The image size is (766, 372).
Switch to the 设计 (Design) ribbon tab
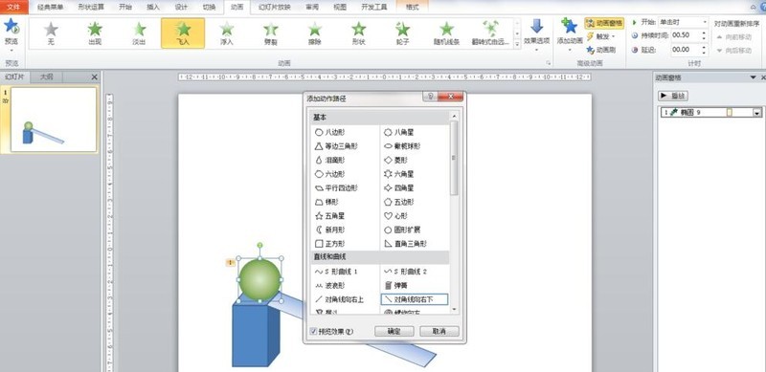[x=181, y=8]
